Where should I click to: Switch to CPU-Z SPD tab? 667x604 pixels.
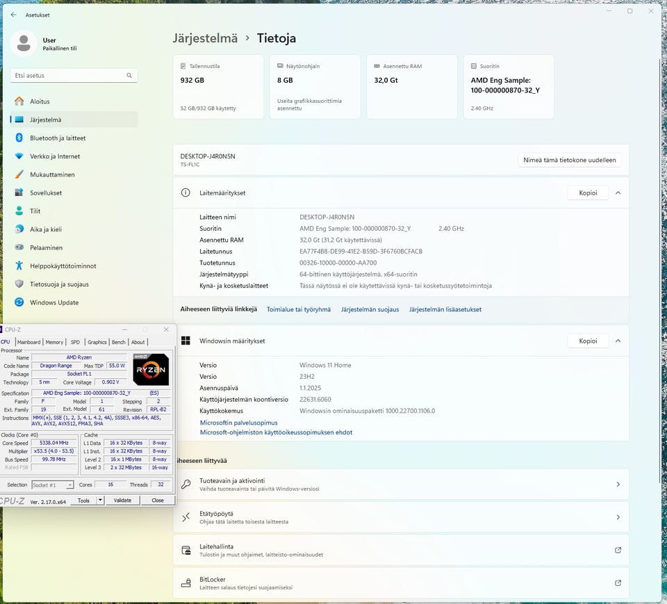[x=75, y=342]
